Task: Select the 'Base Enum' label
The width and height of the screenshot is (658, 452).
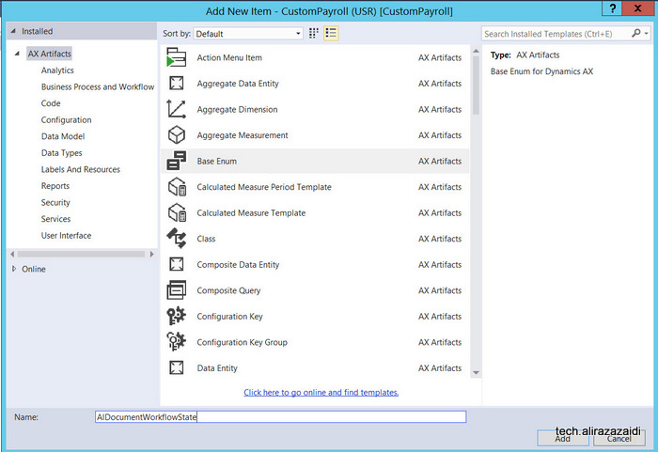Action: [217, 161]
